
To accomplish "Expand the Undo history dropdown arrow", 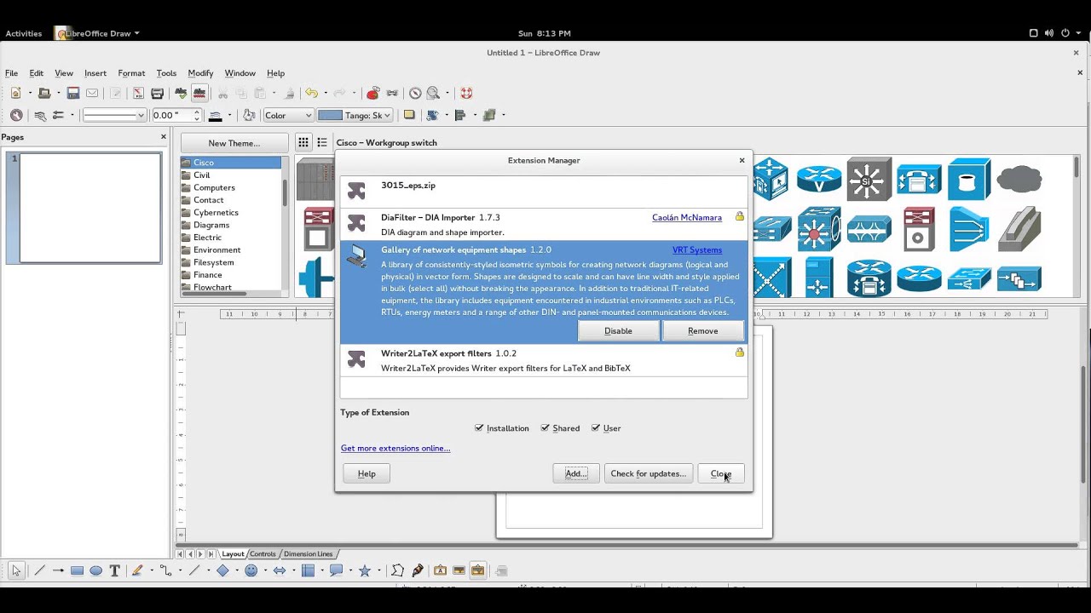I will coord(326,93).
